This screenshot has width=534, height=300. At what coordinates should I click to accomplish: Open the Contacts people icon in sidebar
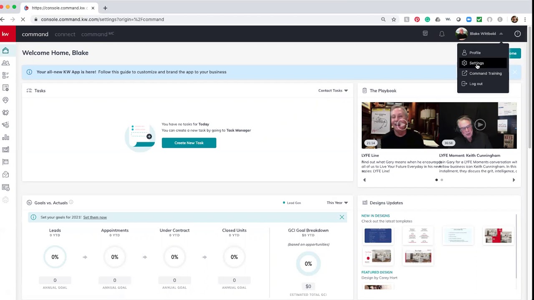tap(5, 63)
